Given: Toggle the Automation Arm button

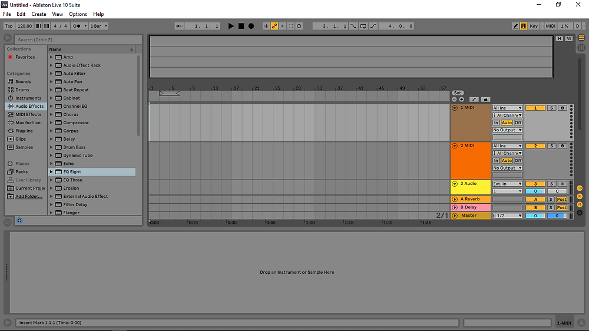Looking at the screenshot, I should [274, 26].
